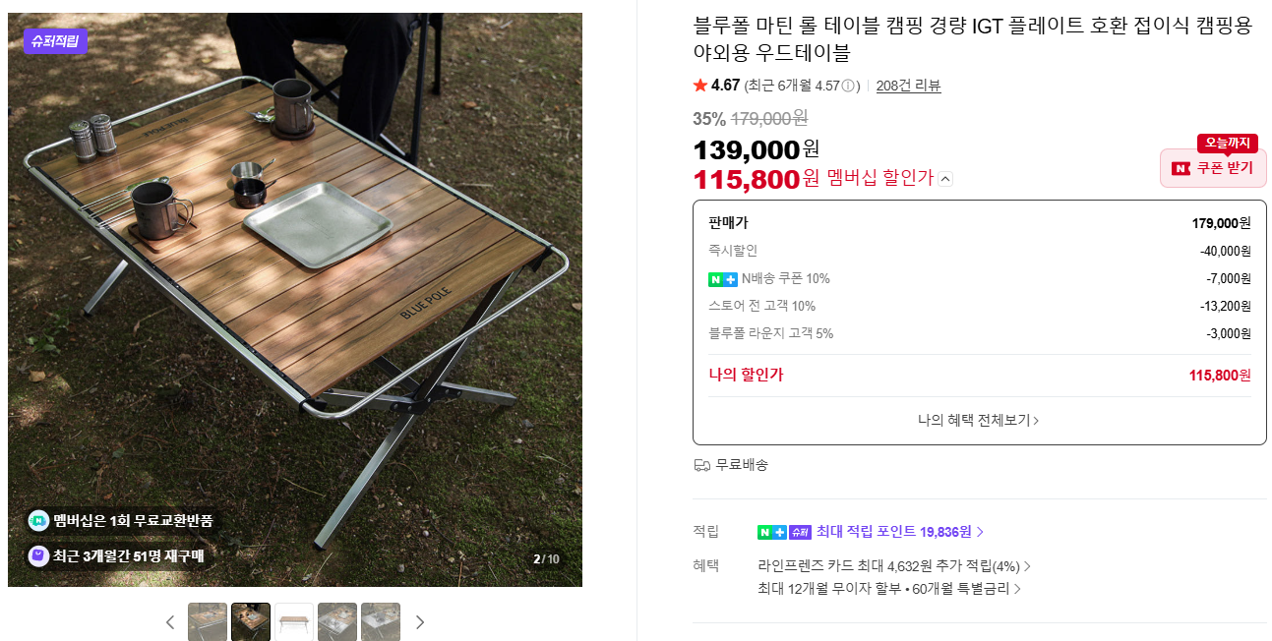The image size is (1272, 641).
Task: Click the 쿠폰 받기 button
Action: click(x=1213, y=168)
